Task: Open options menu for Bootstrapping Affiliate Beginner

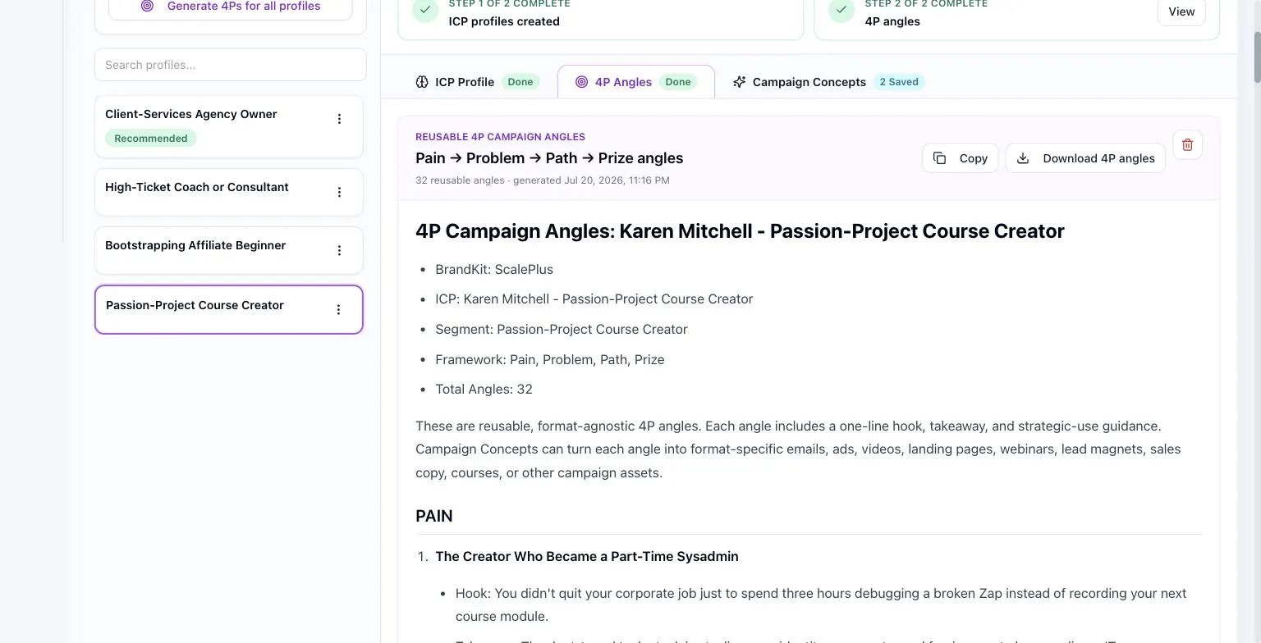Action: coord(339,250)
